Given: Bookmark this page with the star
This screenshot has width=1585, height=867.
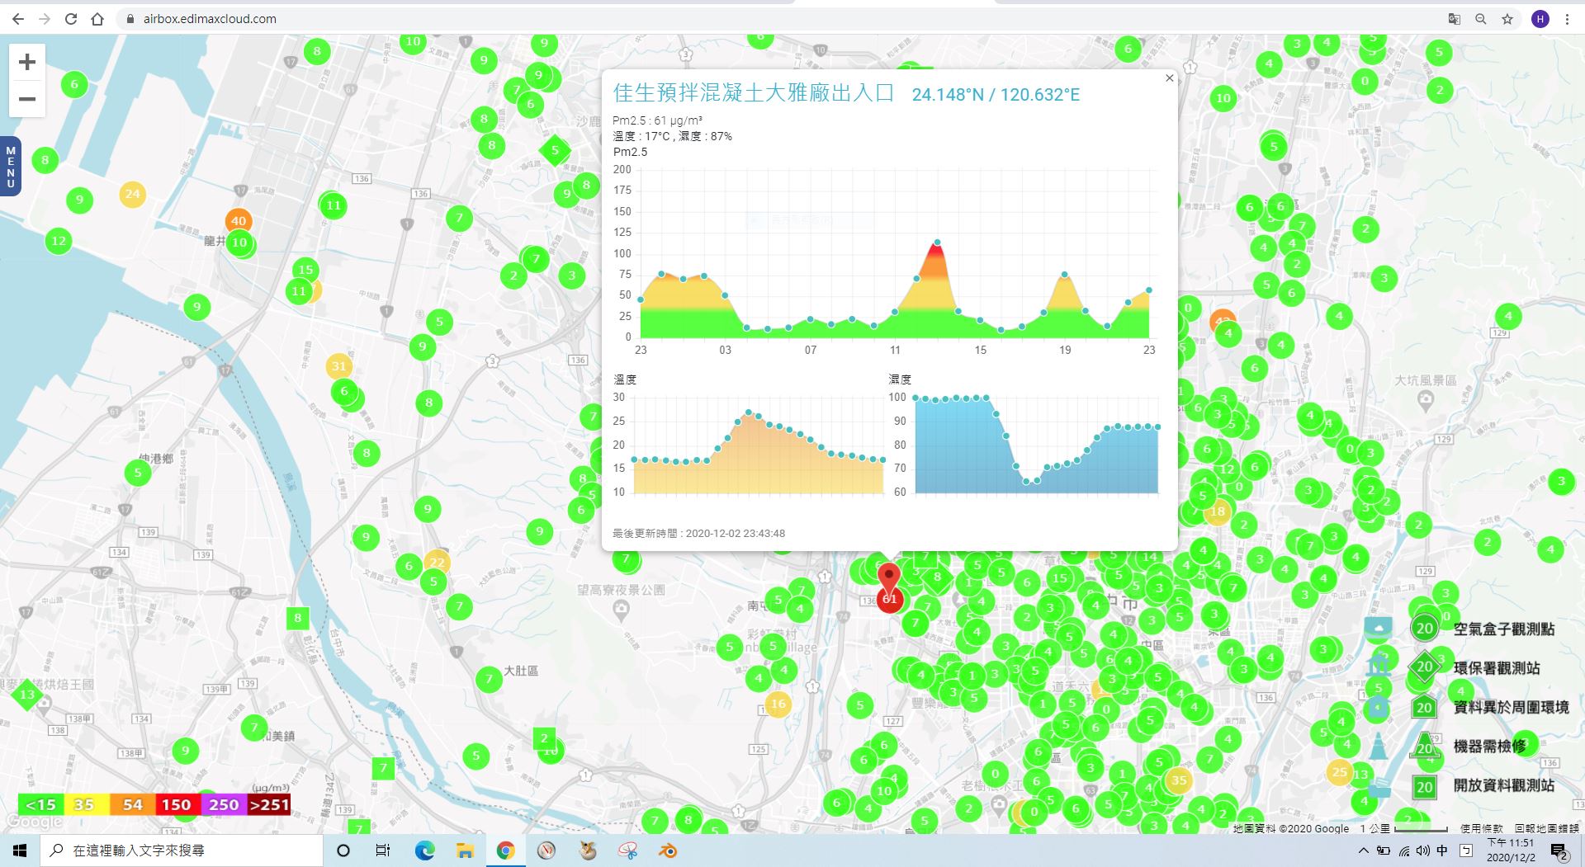Looking at the screenshot, I should coord(1507,19).
